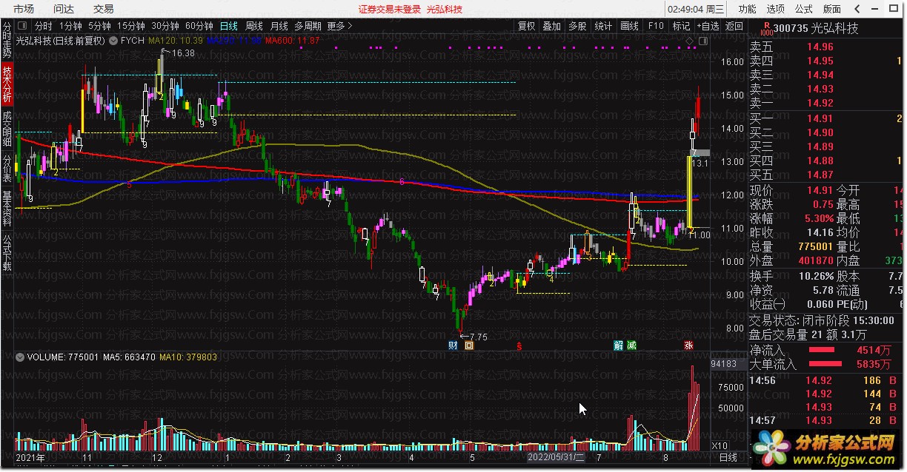Click the MA120: 10.39 indicator value
Image resolution: width=907 pixels, height=472 pixels.
tap(176, 41)
